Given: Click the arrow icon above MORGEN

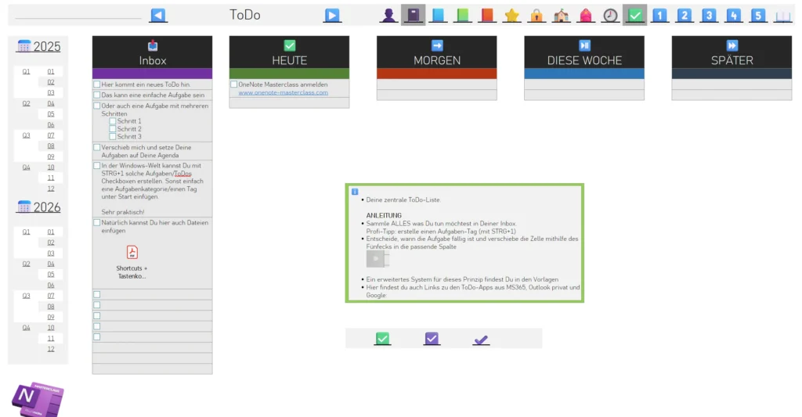Looking at the screenshot, I should (437, 45).
